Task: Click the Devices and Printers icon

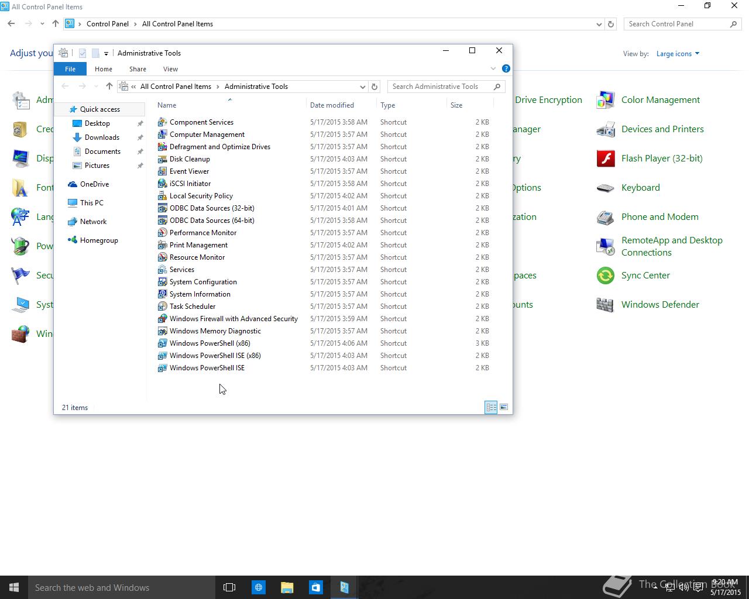Action: pyautogui.click(x=606, y=129)
